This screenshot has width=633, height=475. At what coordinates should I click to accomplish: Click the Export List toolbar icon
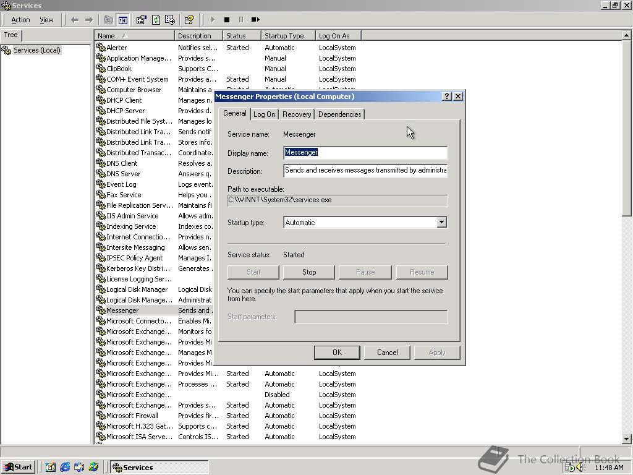click(170, 19)
